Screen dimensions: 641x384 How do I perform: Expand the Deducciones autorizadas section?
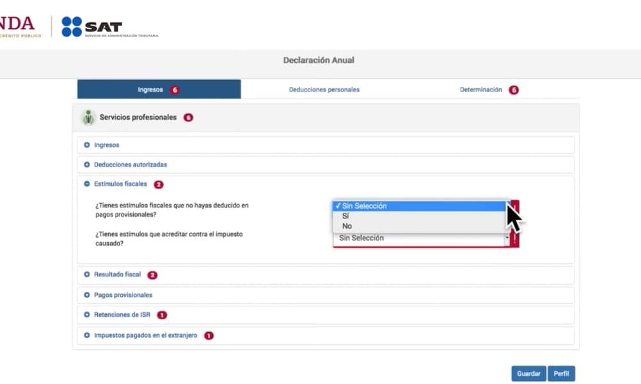point(130,164)
